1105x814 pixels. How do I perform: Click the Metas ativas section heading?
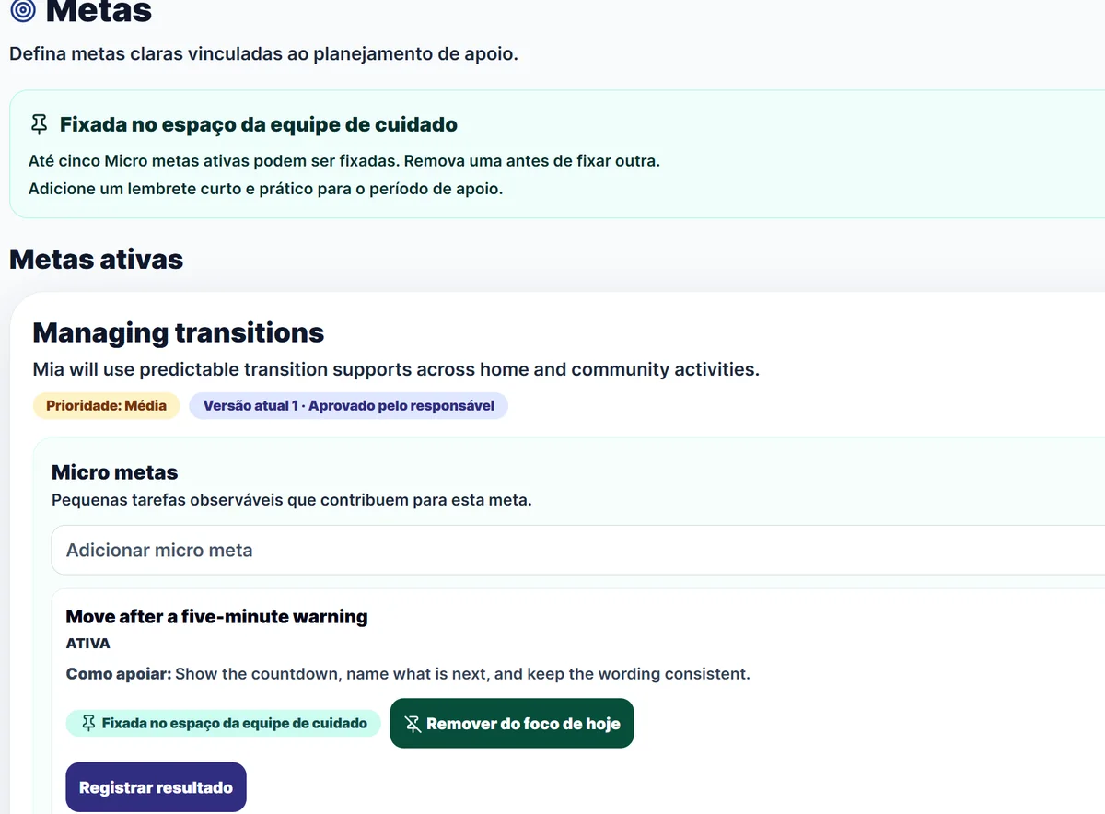96,260
